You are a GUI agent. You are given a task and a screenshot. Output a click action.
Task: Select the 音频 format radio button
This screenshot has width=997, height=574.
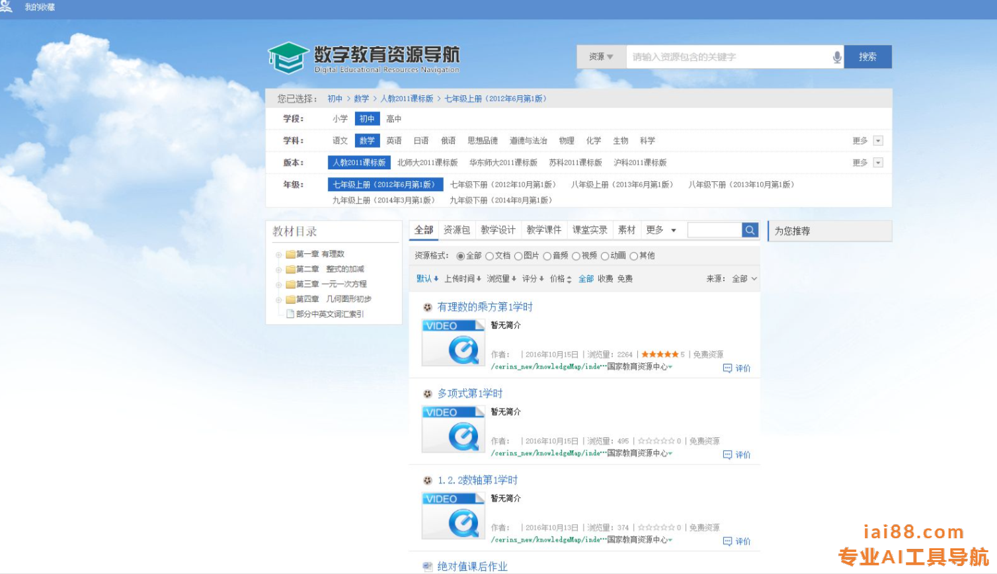tap(547, 256)
